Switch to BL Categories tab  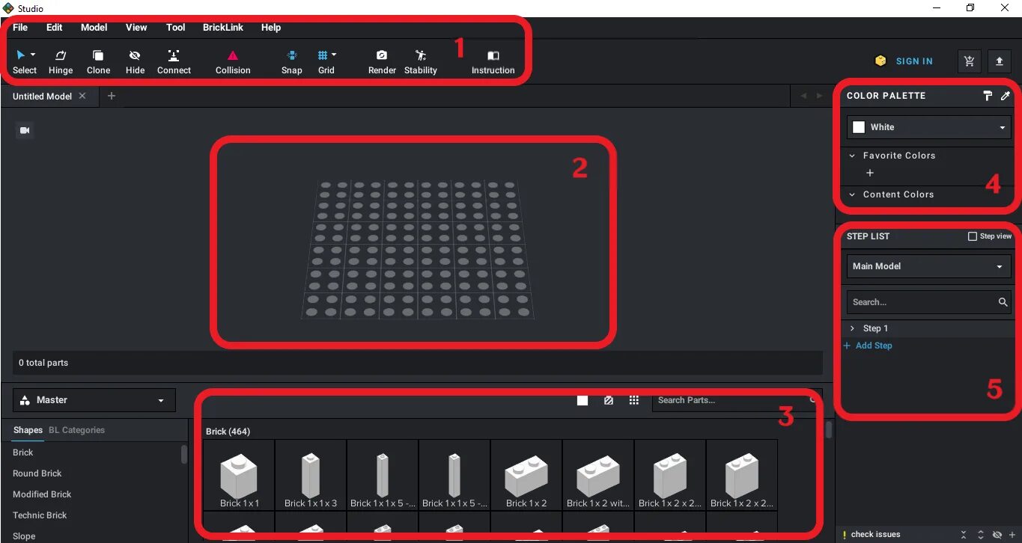[x=76, y=430]
